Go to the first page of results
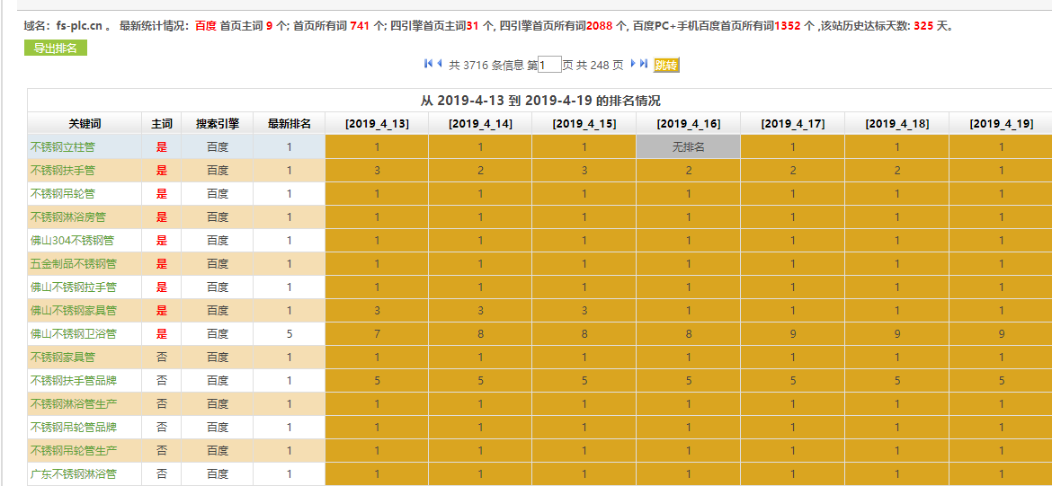This screenshot has height=486, width=1052. (x=428, y=64)
